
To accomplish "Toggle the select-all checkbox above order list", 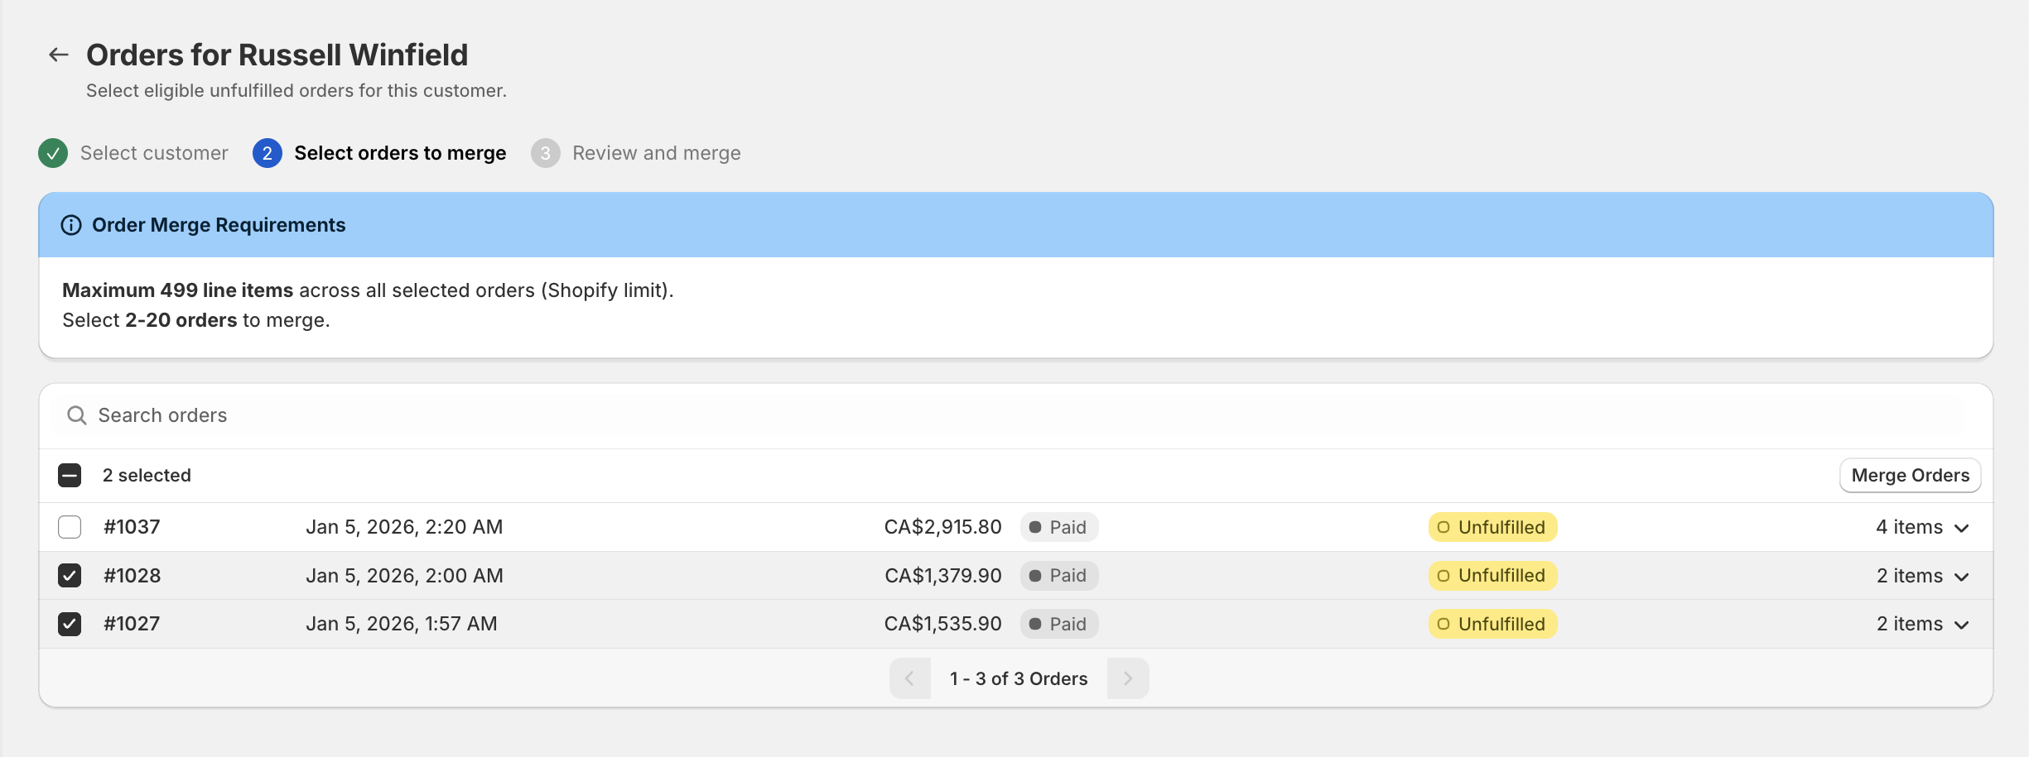I will point(70,475).
